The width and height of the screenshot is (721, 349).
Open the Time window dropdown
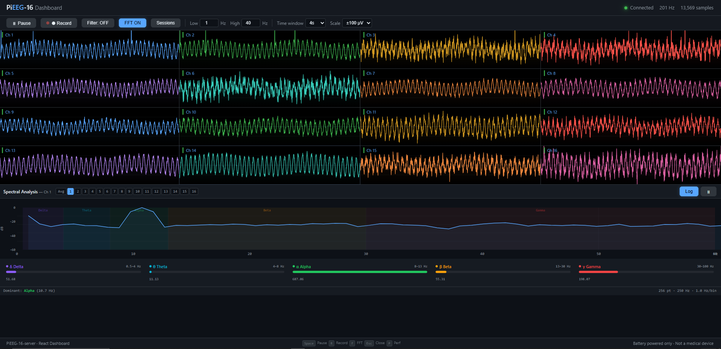pyautogui.click(x=315, y=23)
